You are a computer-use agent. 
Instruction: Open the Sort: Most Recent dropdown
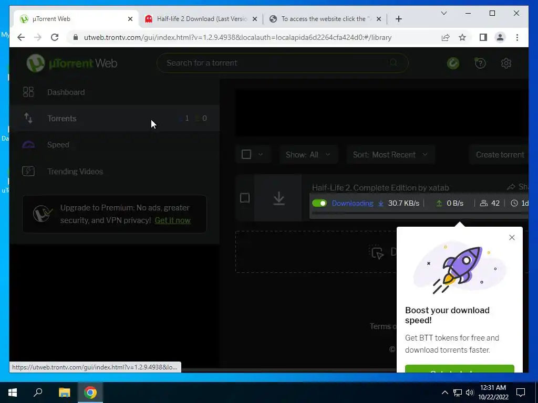[x=390, y=155]
